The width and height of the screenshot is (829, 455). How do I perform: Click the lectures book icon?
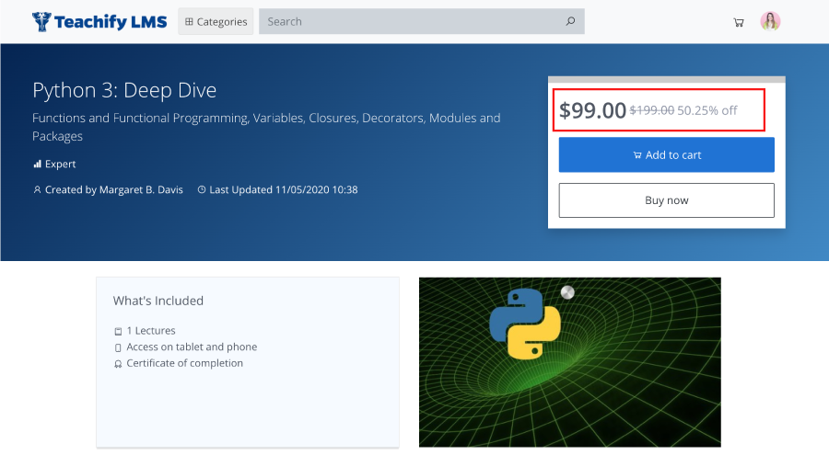[x=118, y=332]
